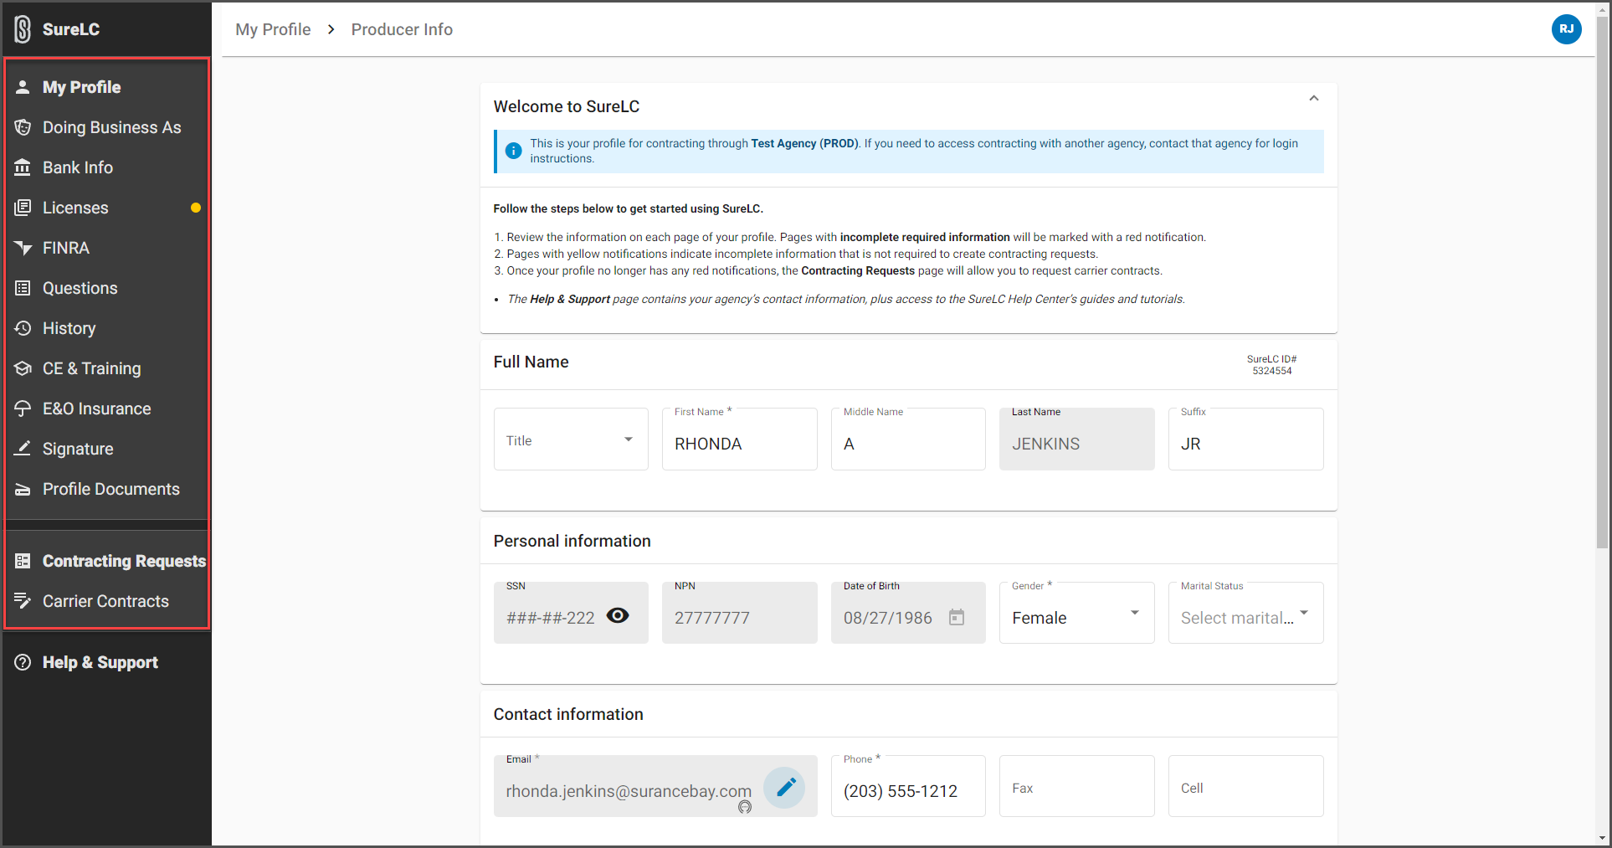Click the page vertical scrollbar
1612x848 pixels.
pos(1603,285)
